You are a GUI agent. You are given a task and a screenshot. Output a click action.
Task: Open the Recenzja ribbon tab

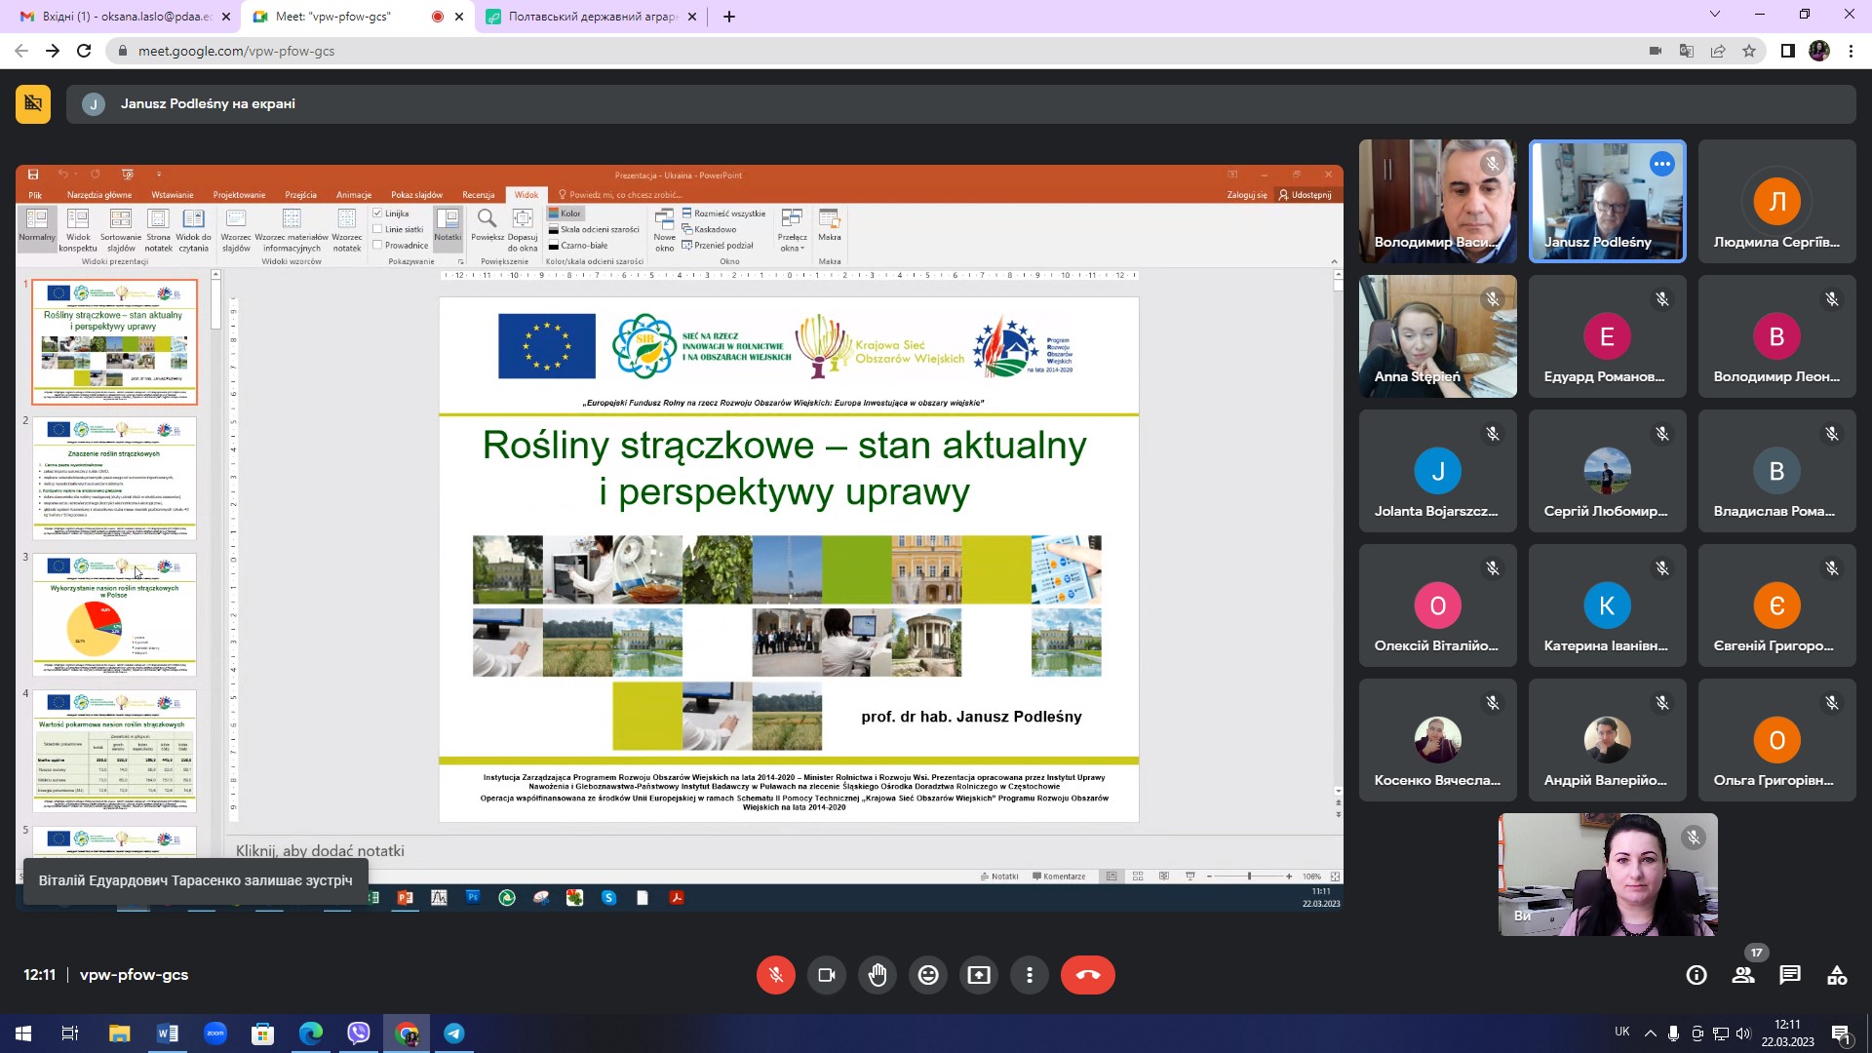pyautogui.click(x=479, y=195)
